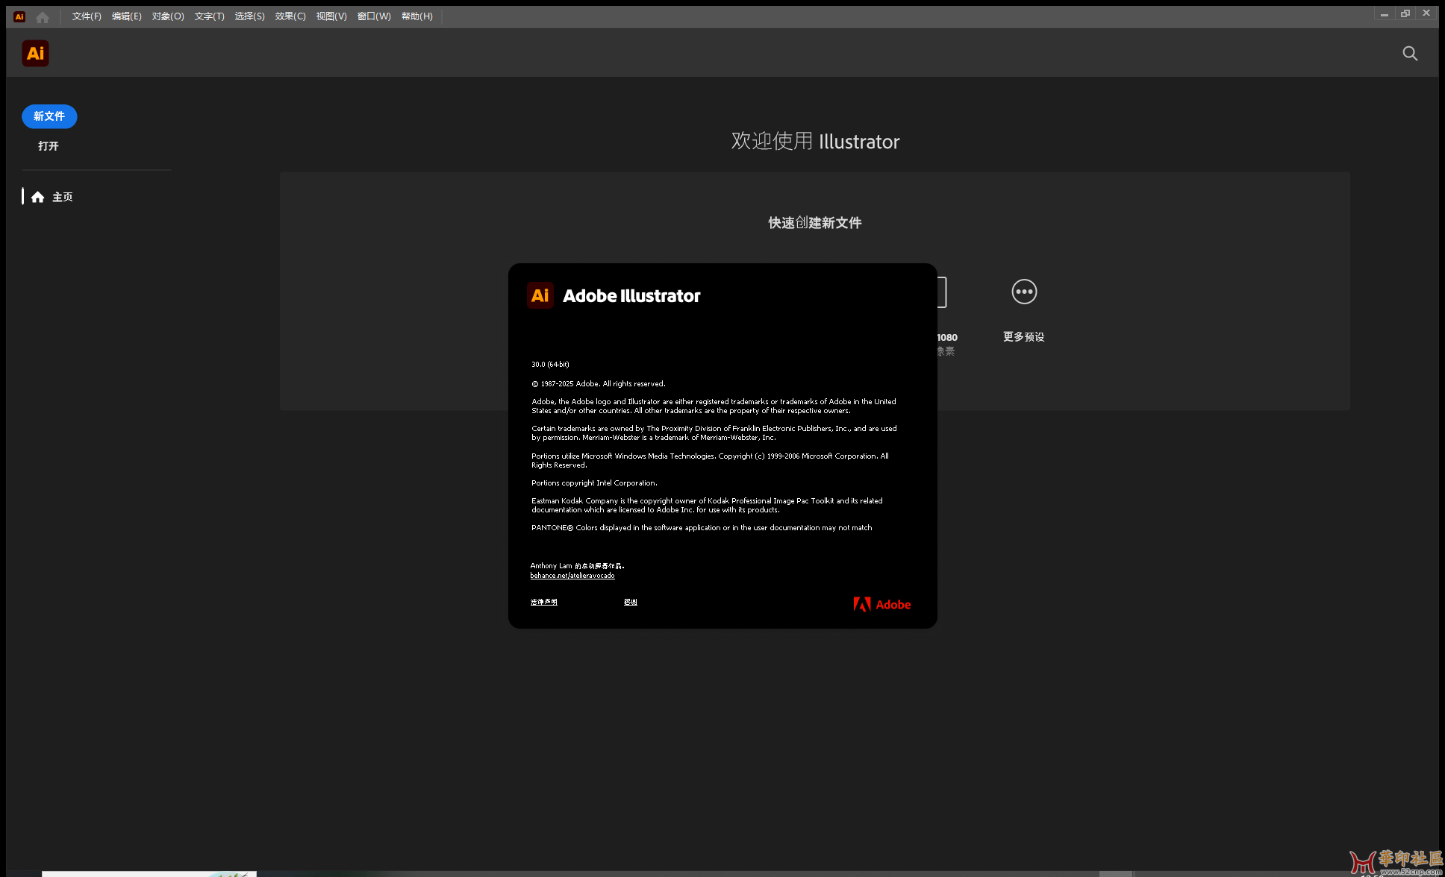Viewport: 1445px width, 877px height.
Task: Click the home icon in the title bar
Action: pyautogui.click(x=43, y=16)
